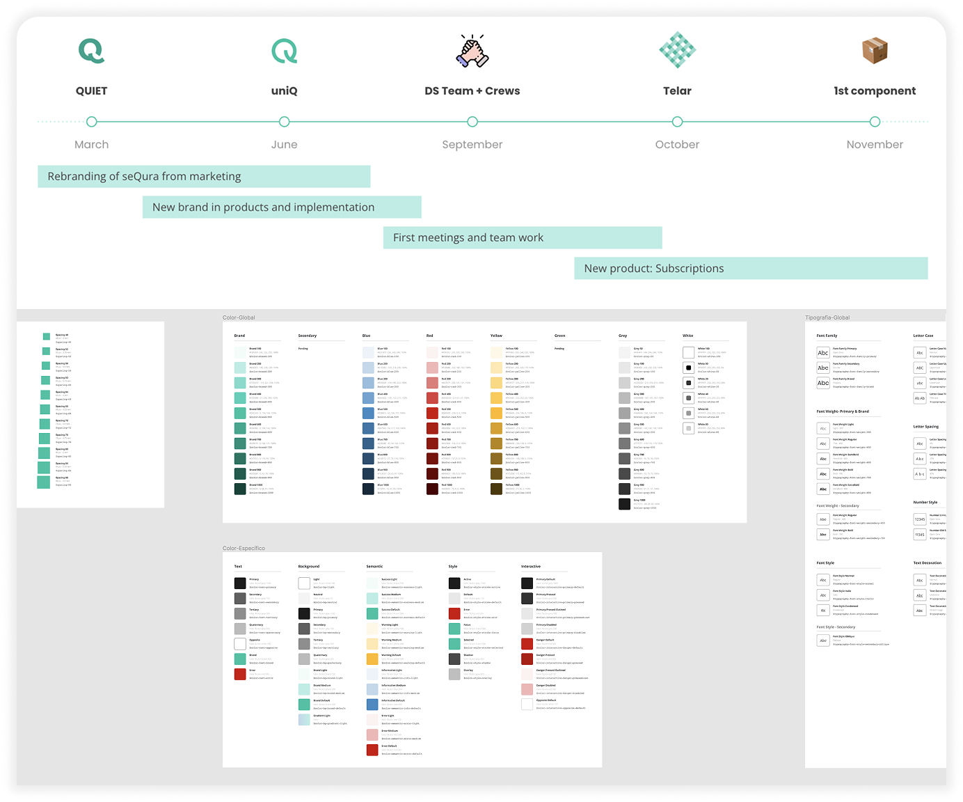Pick the Informative Default blue semantic swatch

372,705
